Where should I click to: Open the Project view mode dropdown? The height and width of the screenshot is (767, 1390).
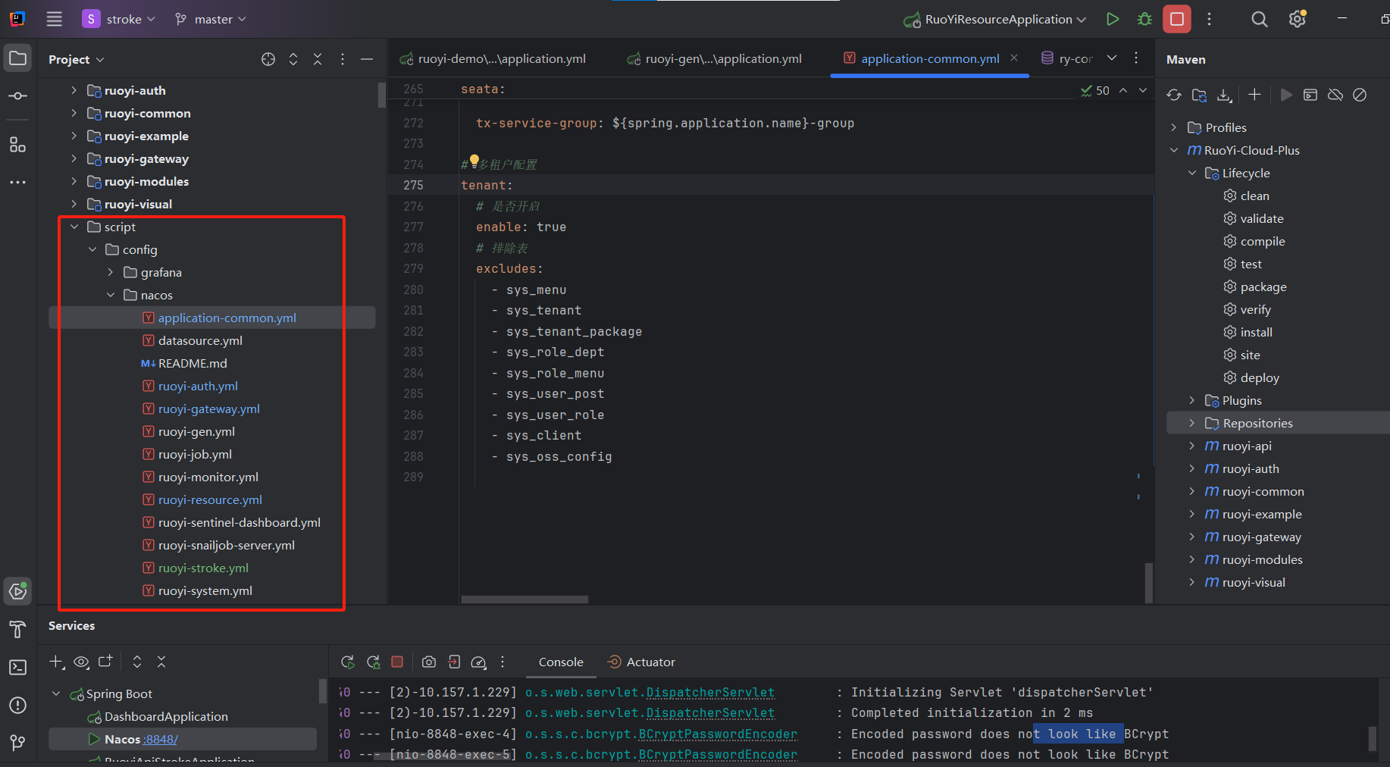click(x=77, y=59)
